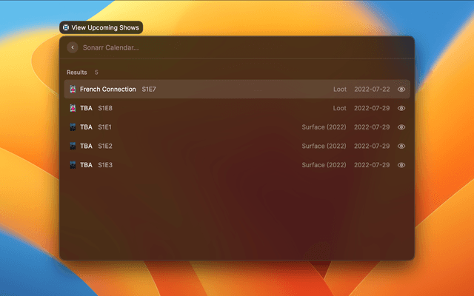
Task: Click the eye icon on the Surface S1E3 row
Action: point(401,165)
